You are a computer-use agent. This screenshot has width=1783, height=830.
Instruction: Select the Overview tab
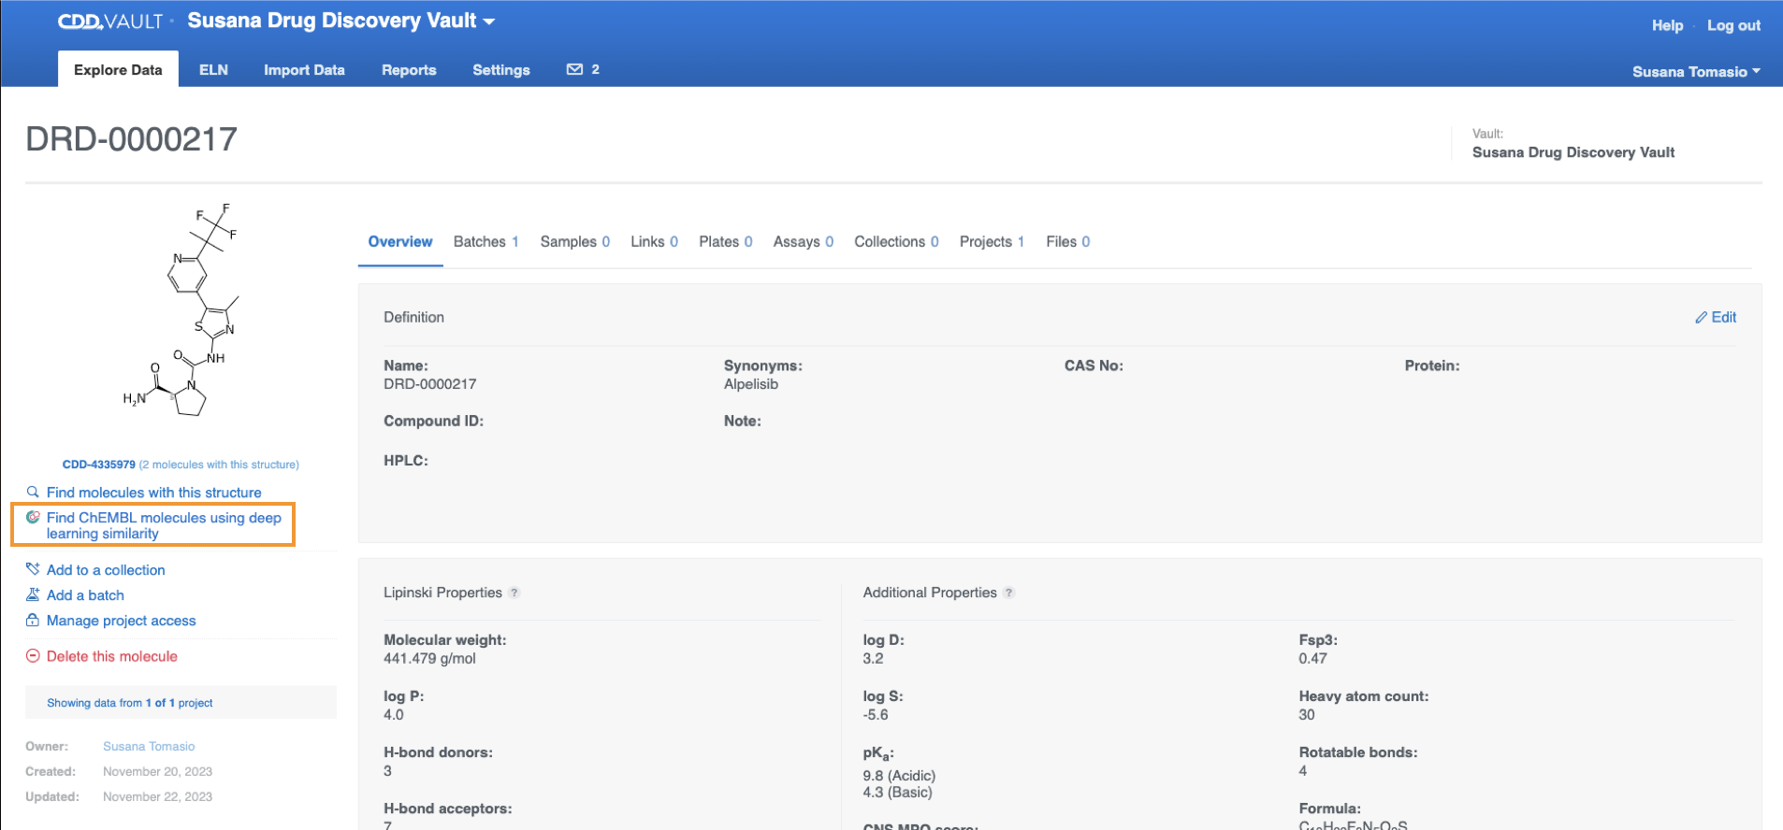click(400, 241)
